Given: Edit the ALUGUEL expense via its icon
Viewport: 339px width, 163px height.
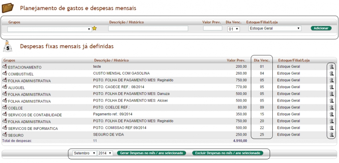Looking at the screenshot, I should click(x=5, y=87).
